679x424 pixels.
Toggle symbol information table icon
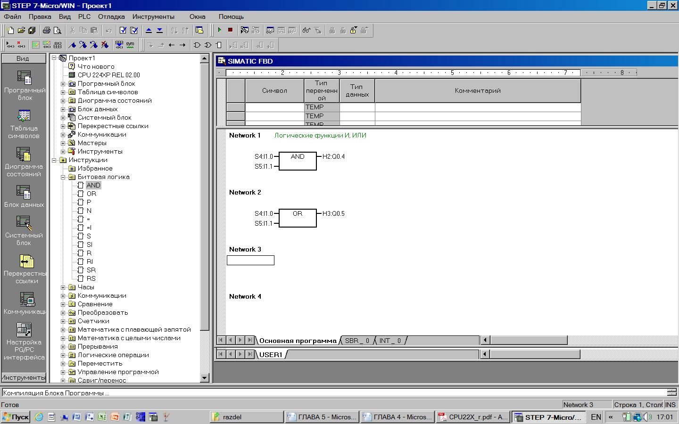click(58, 45)
